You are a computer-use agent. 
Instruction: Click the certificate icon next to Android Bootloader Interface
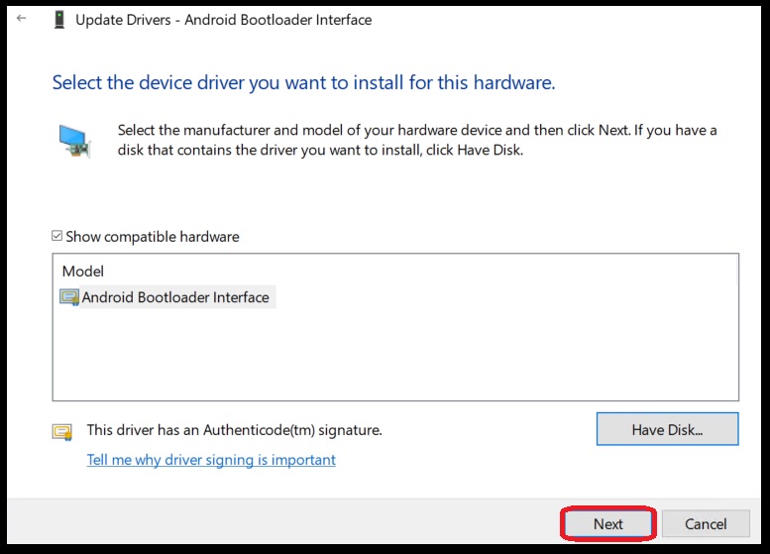point(69,297)
